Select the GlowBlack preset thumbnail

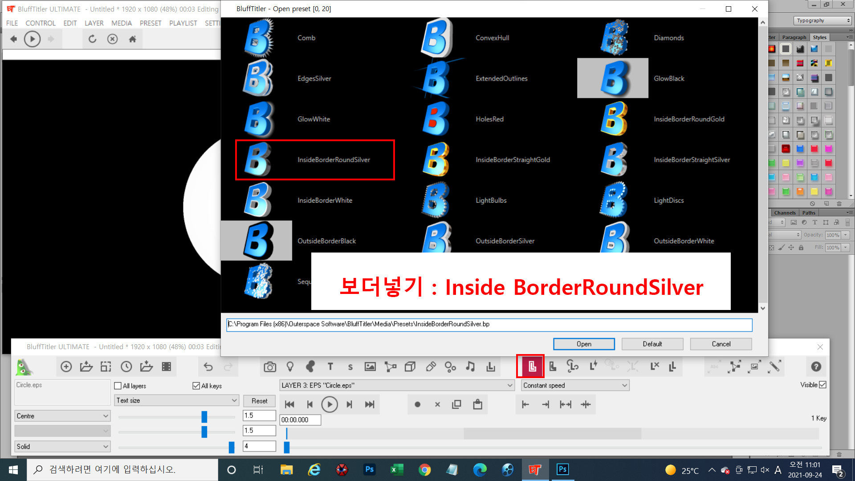click(613, 78)
